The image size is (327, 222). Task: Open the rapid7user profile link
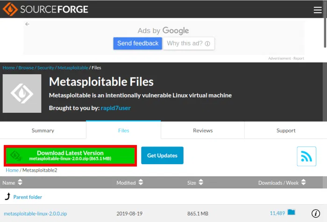[115, 108]
